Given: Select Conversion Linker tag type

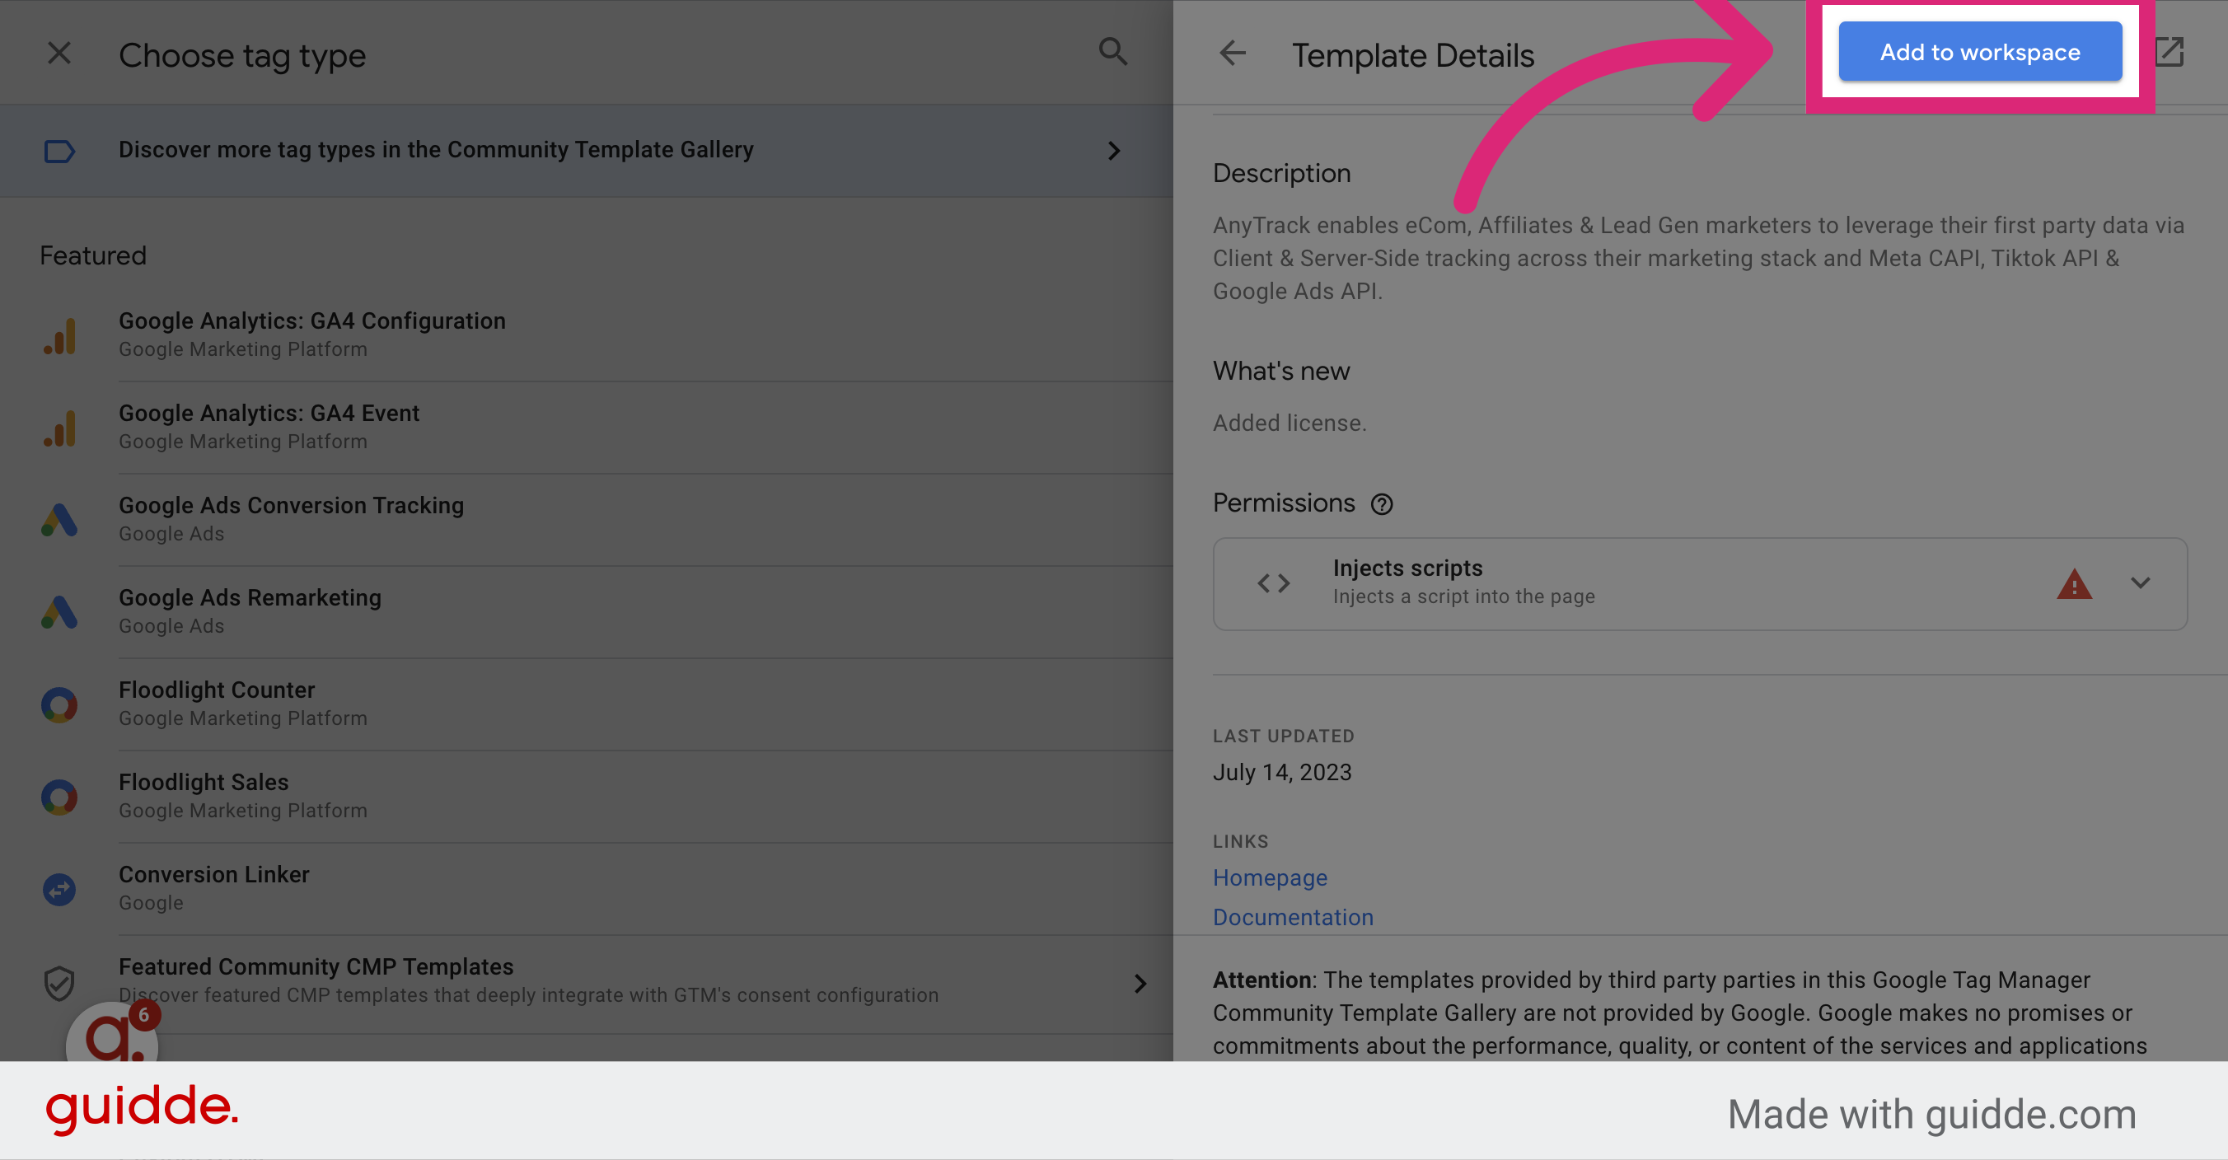Looking at the screenshot, I should pos(587,888).
